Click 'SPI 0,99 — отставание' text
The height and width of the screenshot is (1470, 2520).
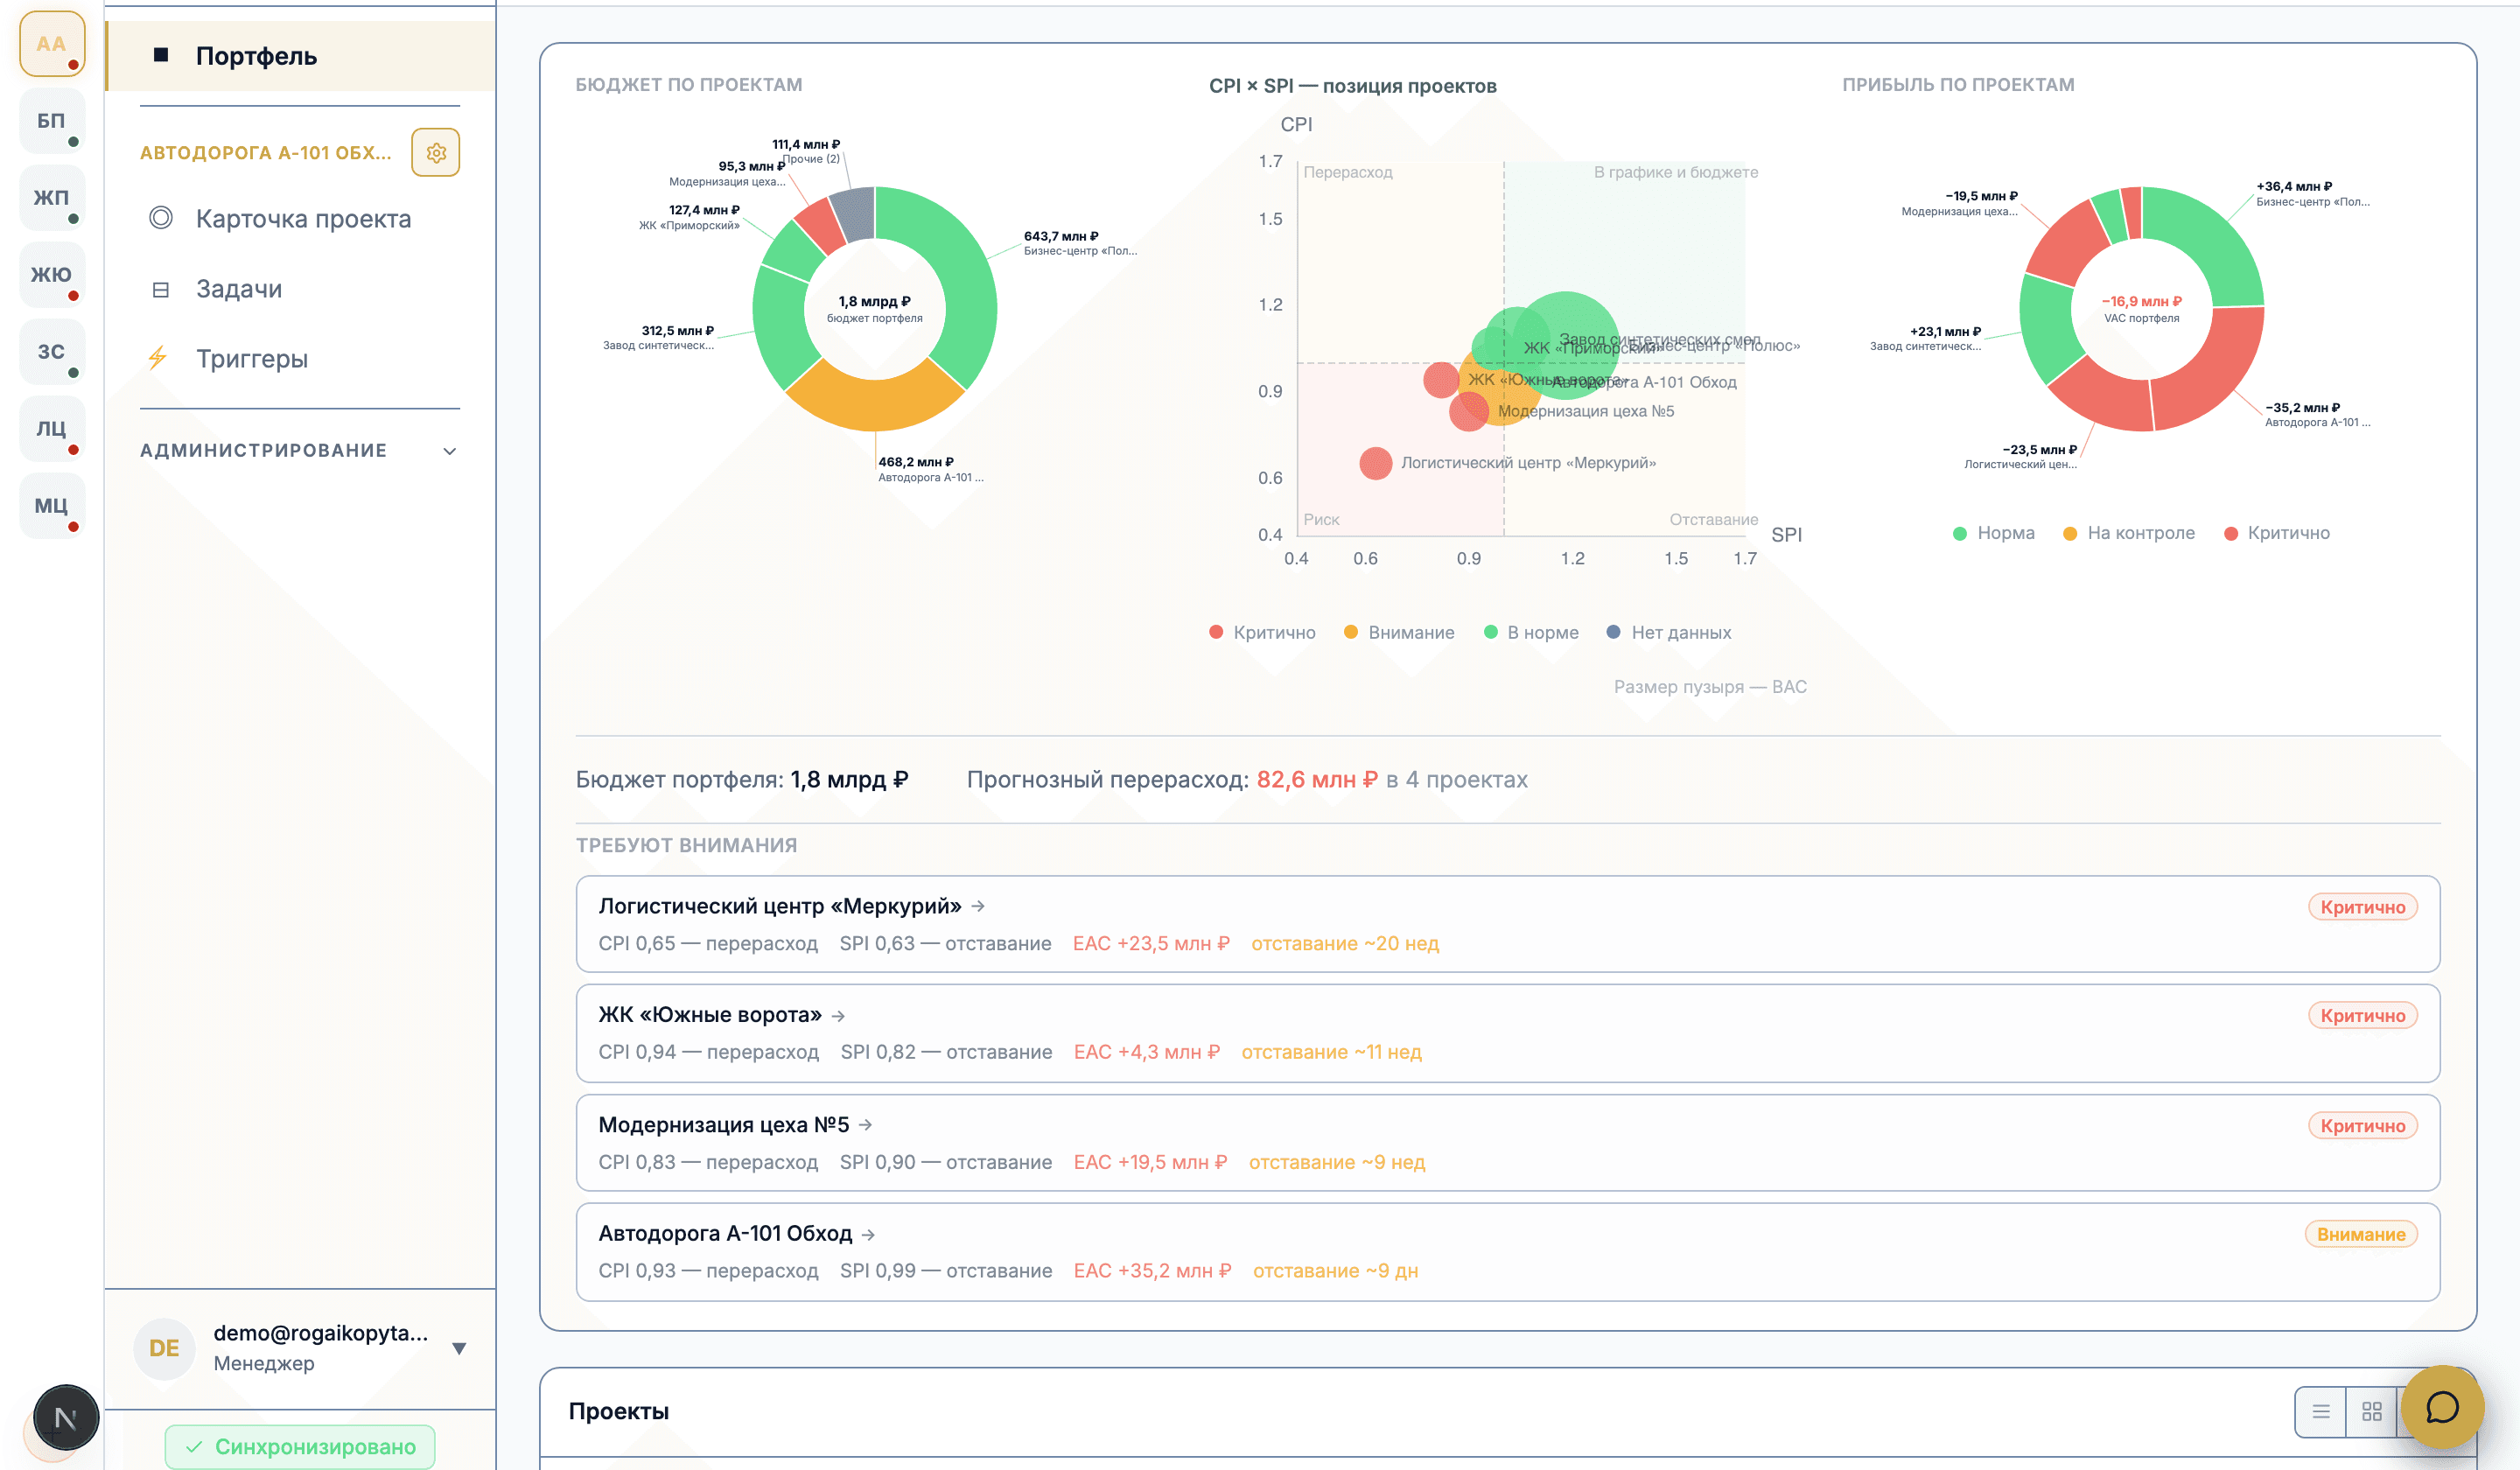pyautogui.click(x=946, y=1271)
